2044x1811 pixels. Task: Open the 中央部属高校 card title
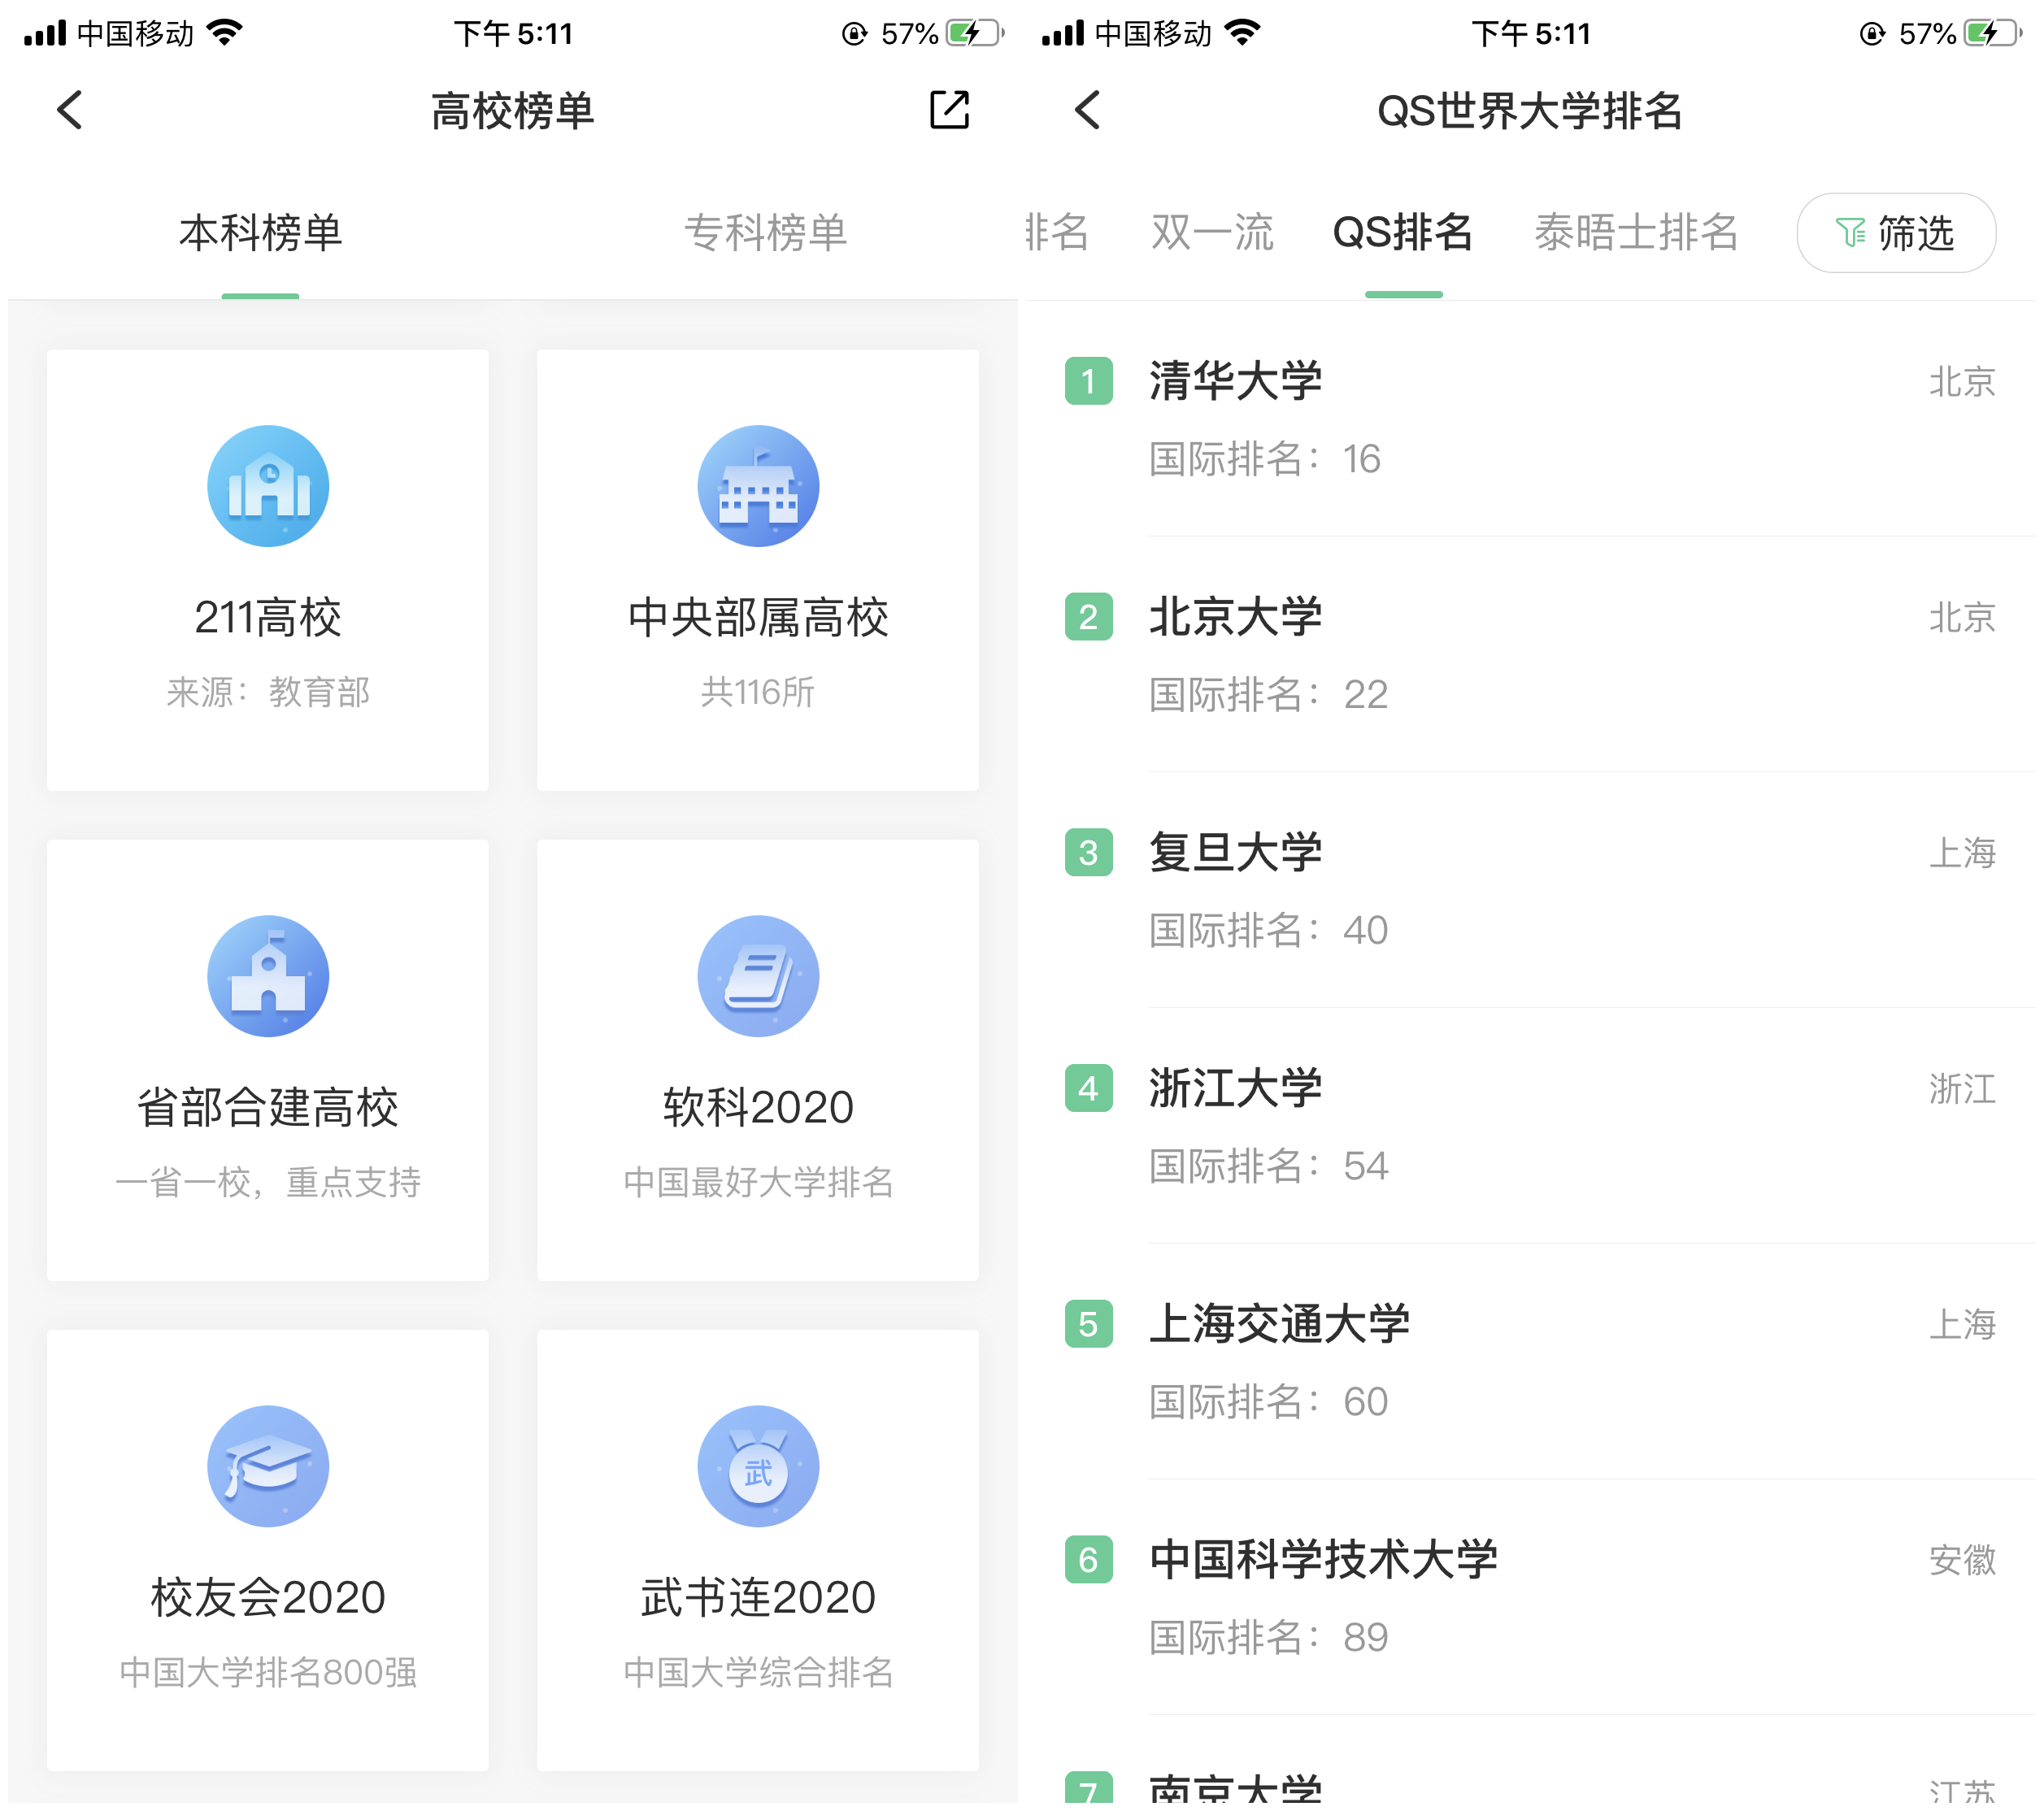(758, 617)
